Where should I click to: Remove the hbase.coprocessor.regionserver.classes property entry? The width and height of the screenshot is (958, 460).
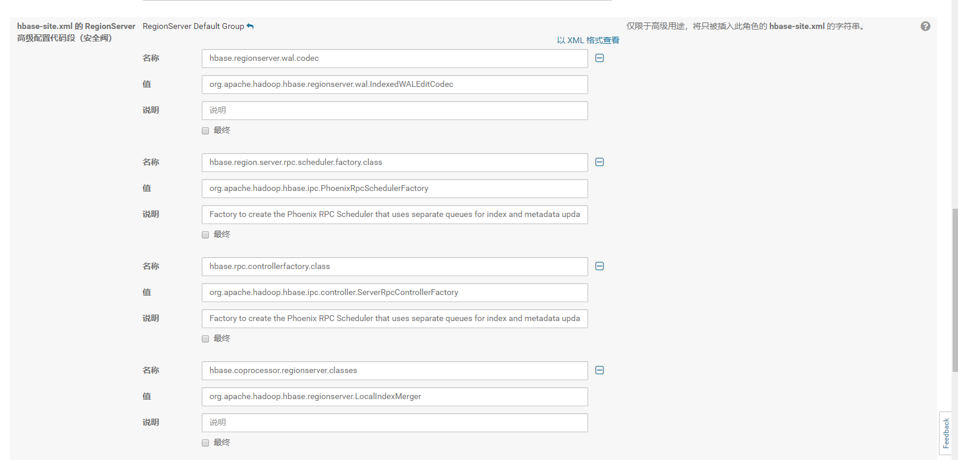click(599, 370)
